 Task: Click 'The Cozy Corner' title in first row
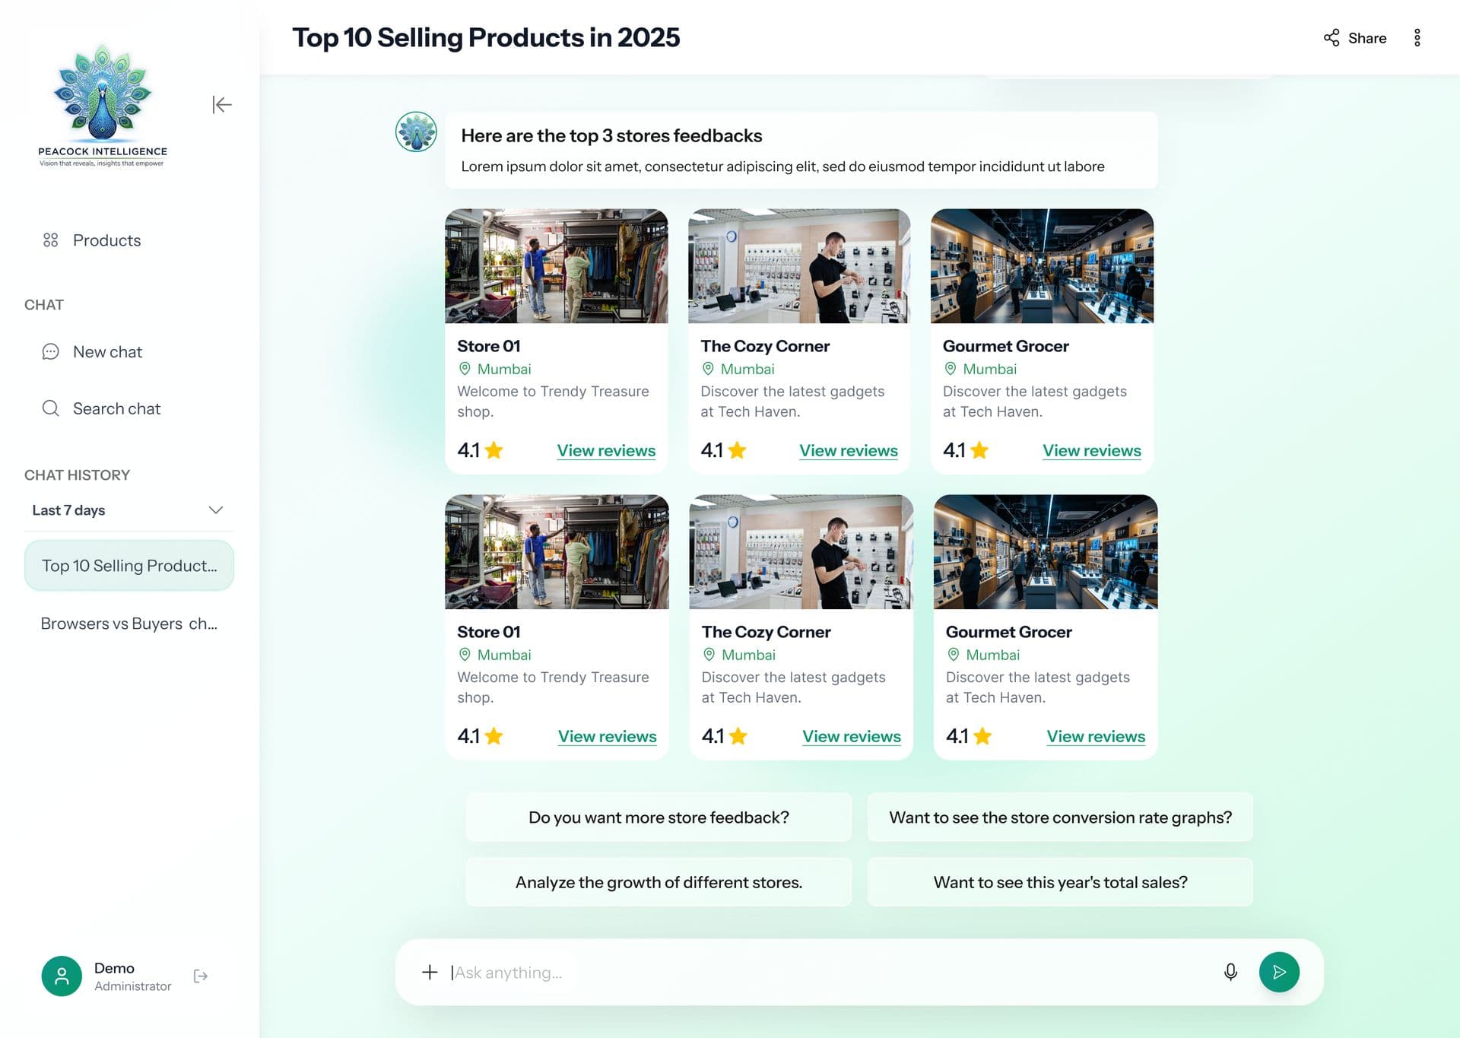tap(765, 346)
